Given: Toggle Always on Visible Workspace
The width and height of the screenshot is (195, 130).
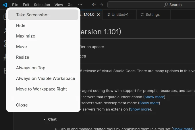Looking at the screenshot, I should (43, 78).
